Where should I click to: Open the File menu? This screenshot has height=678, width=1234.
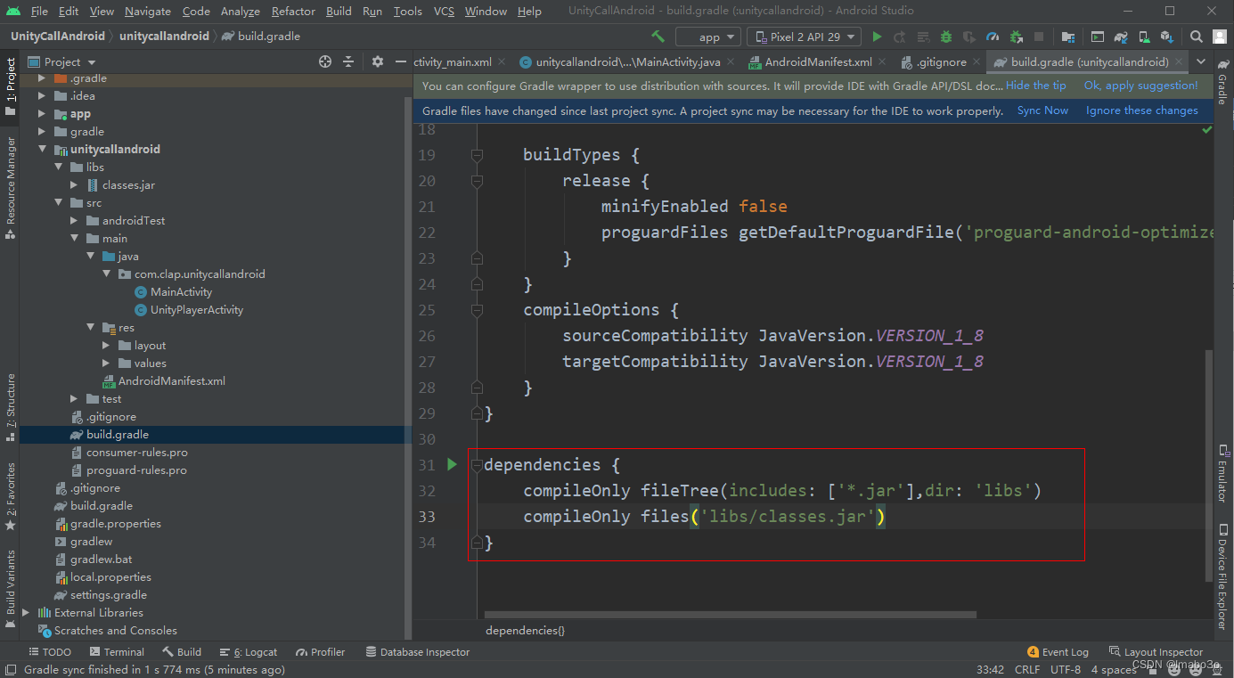click(x=39, y=12)
